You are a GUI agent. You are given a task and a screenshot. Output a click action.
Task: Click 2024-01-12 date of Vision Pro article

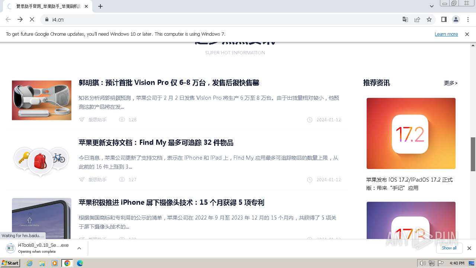[329, 120]
